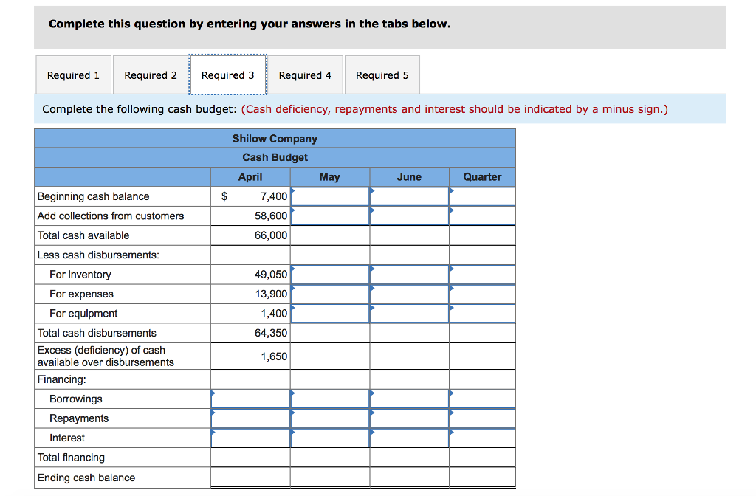
Task: Click the For expenses row label
Action: (81, 294)
